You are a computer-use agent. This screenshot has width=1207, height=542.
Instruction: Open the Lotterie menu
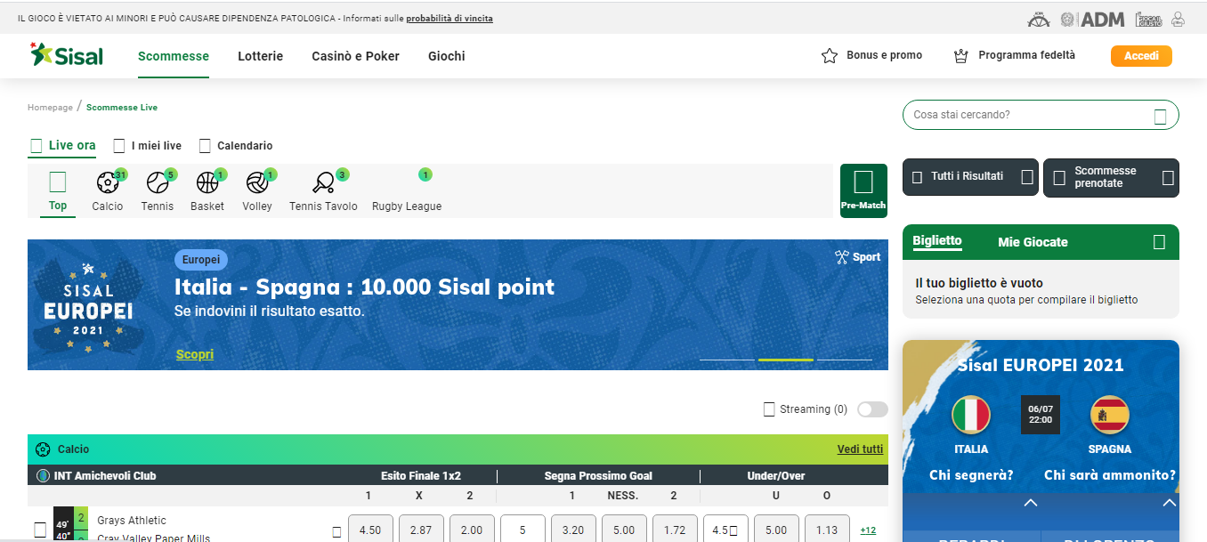click(x=261, y=56)
